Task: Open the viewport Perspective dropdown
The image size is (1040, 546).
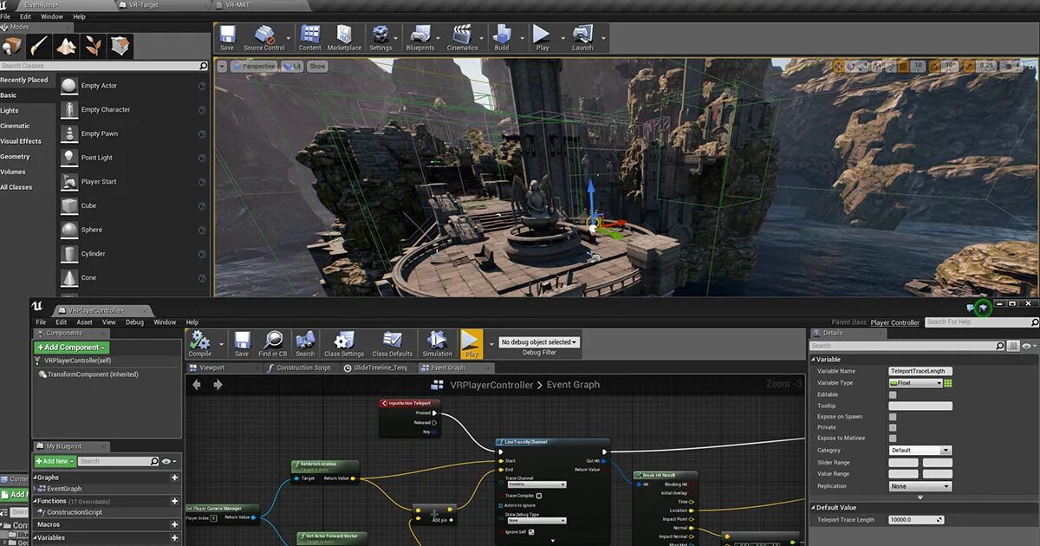Action: pos(254,66)
